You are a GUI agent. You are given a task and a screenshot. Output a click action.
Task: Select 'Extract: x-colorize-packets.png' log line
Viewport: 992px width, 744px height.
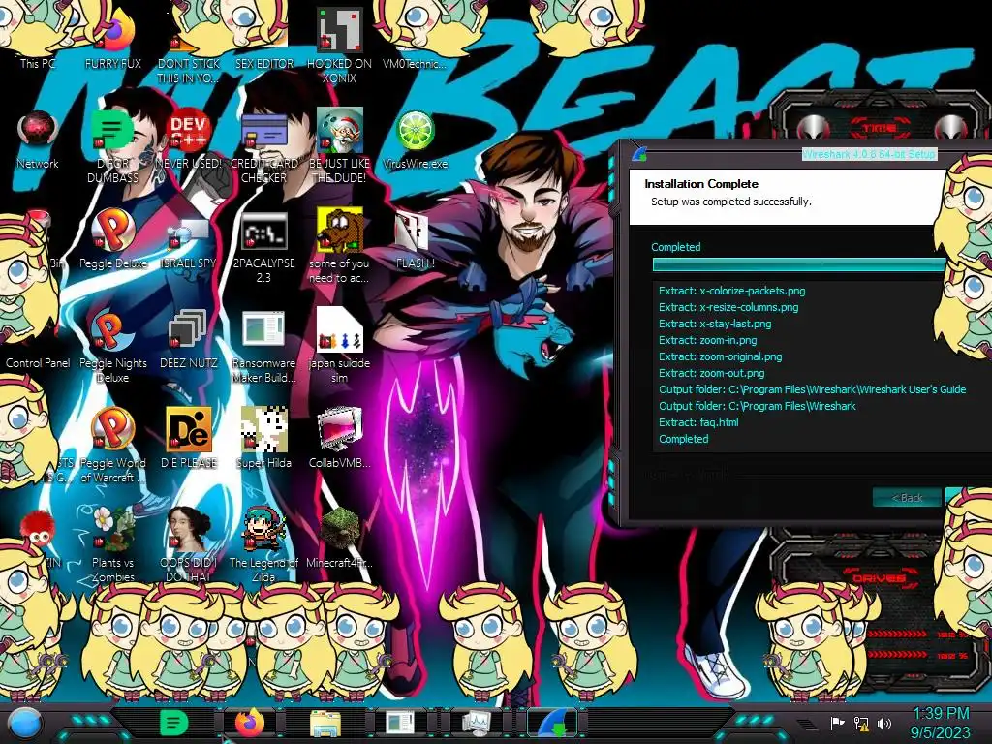click(732, 291)
